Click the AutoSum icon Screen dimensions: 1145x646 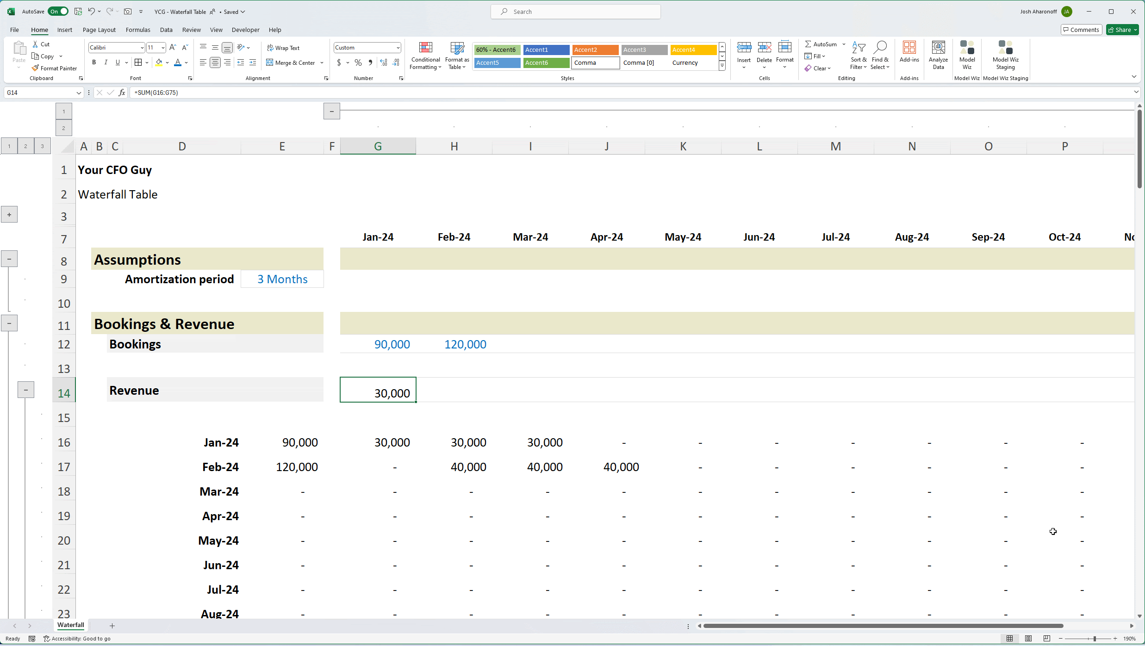click(821, 44)
